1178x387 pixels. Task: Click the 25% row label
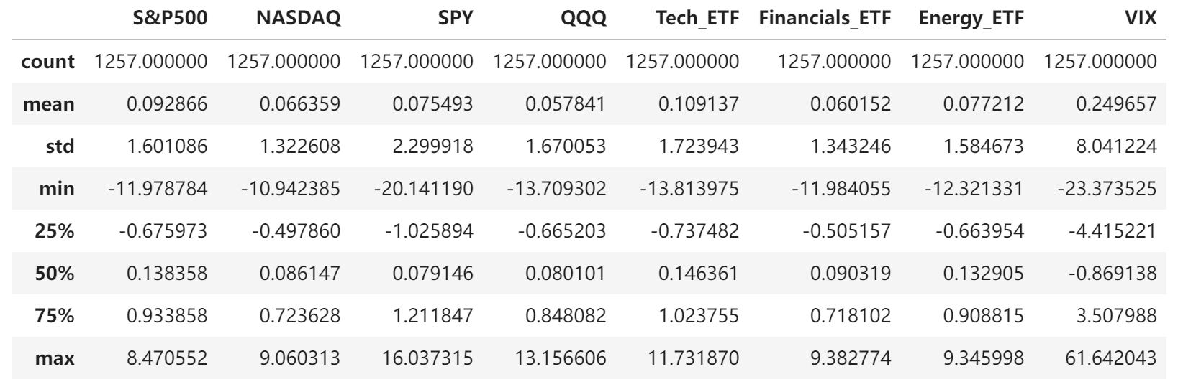[x=55, y=231]
